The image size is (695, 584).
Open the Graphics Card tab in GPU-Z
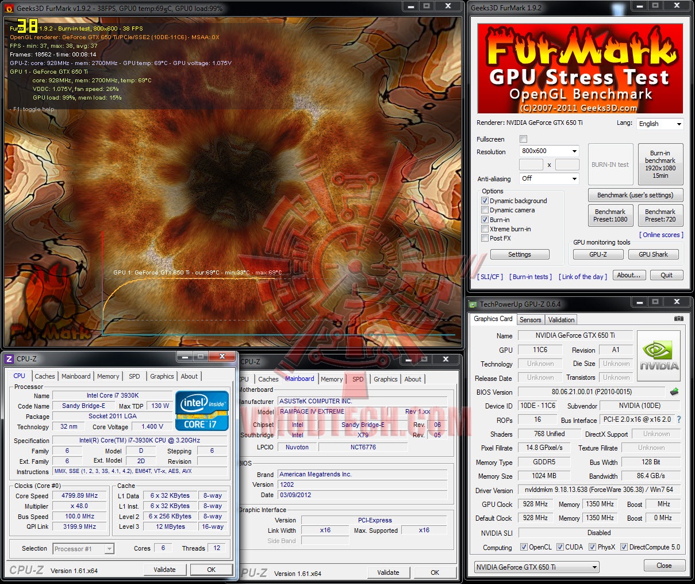coord(493,319)
